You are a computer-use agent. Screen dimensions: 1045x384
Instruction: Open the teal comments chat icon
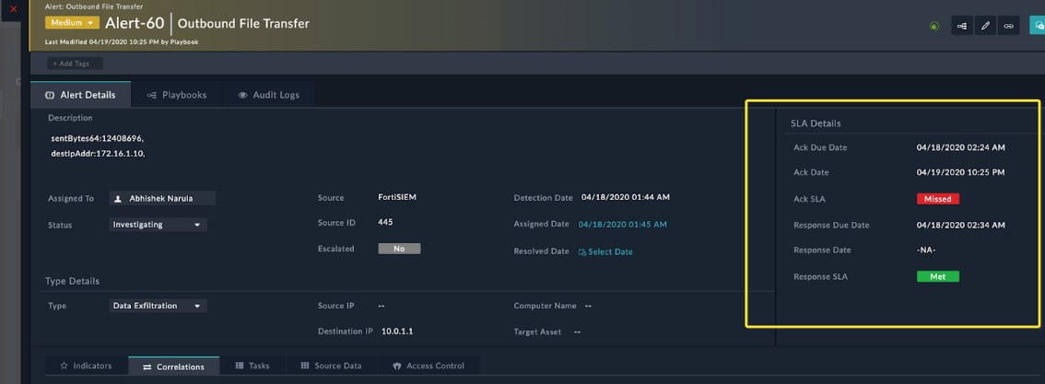[x=1038, y=25]
